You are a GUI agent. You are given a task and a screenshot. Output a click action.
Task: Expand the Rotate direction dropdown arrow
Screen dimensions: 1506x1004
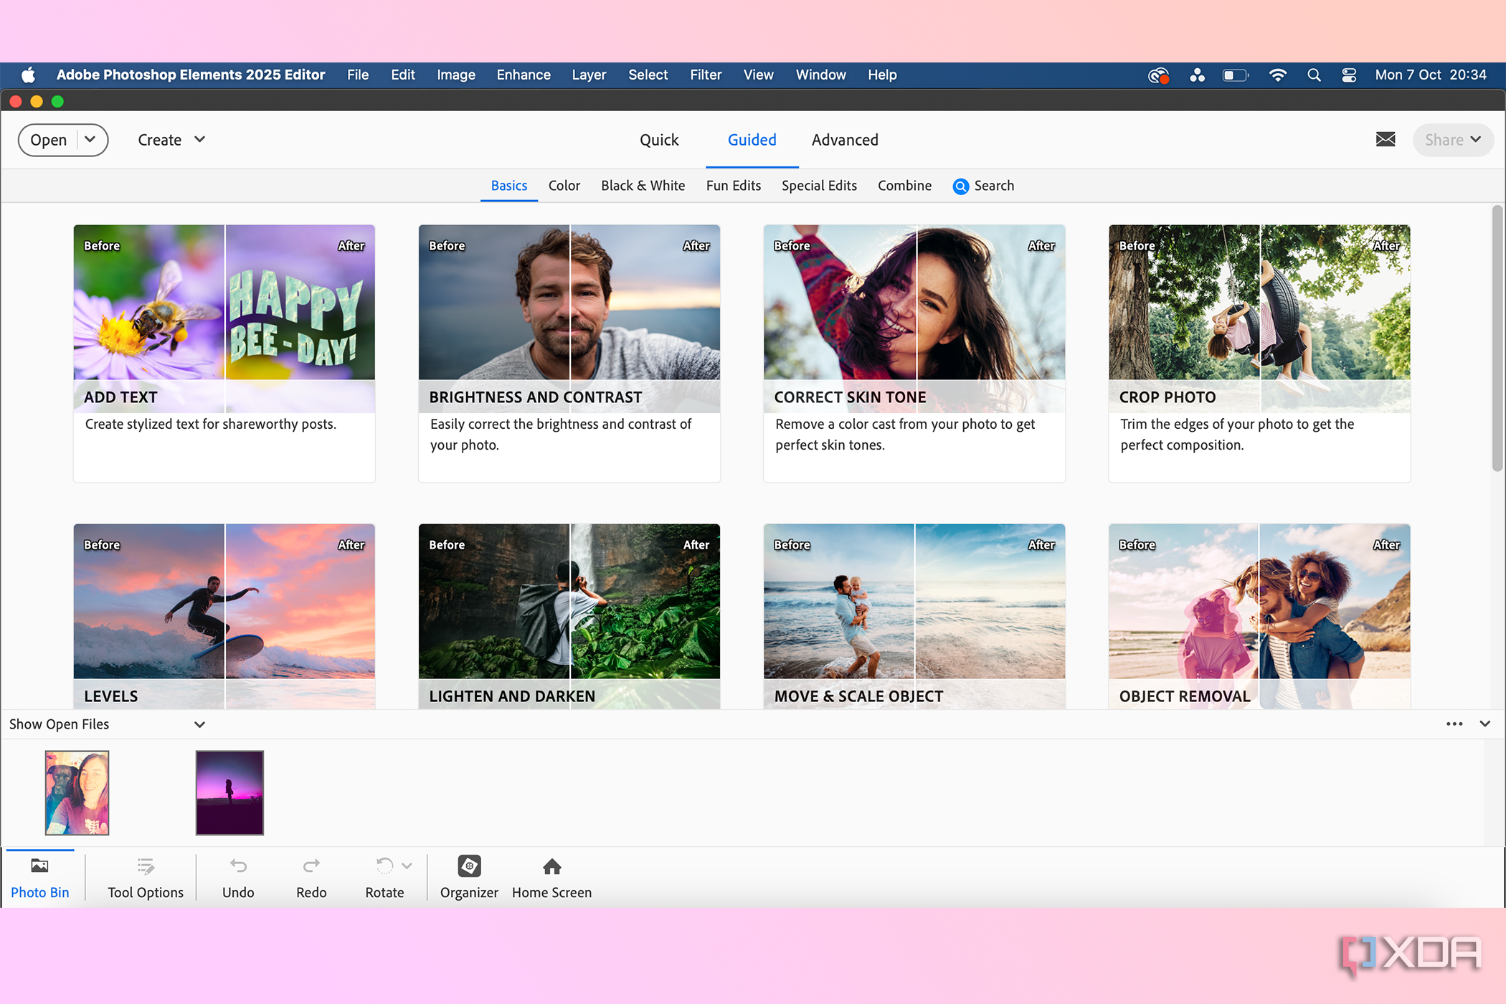407,866
